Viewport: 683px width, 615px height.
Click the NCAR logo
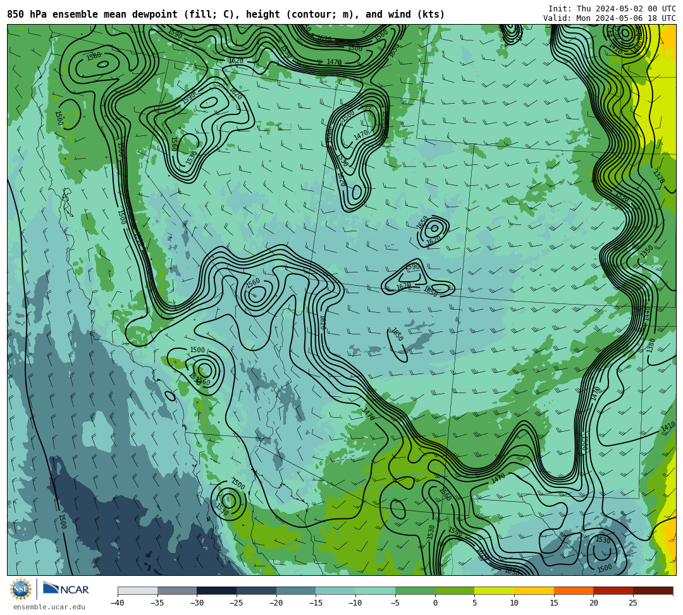[x=66, y=589]
